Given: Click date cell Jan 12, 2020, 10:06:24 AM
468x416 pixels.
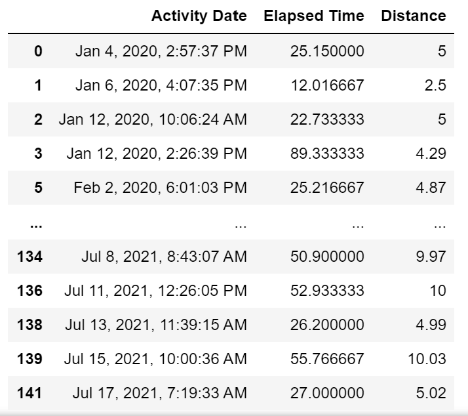Looking at the screenshot, I should point(153,119).
